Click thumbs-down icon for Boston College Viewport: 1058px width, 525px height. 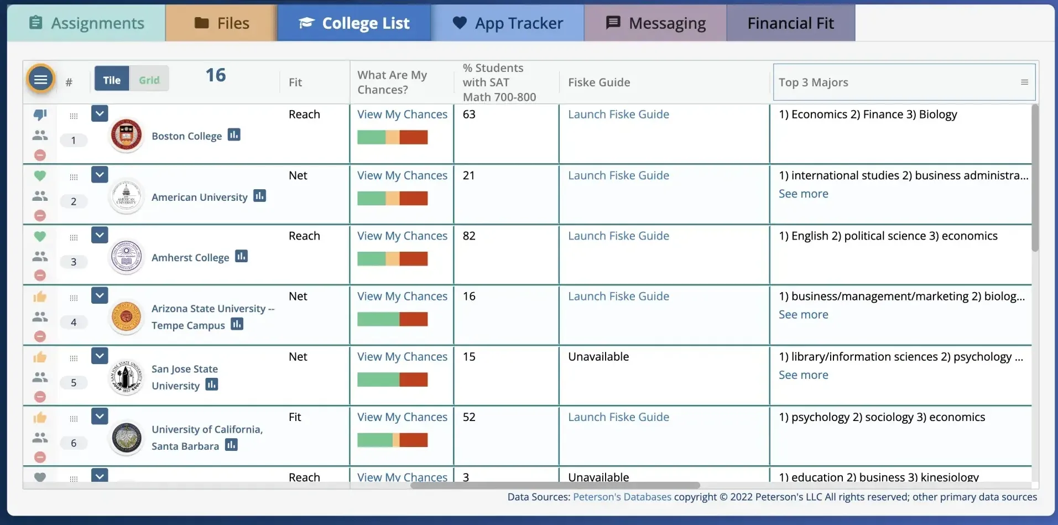point(40,115)
